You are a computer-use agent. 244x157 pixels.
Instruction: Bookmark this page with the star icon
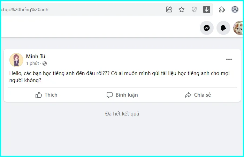(x=182, y=10)
